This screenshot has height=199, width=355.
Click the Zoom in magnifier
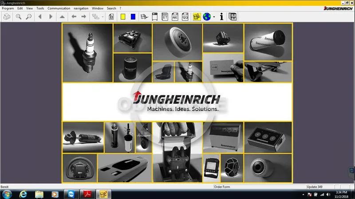(19, 17)
